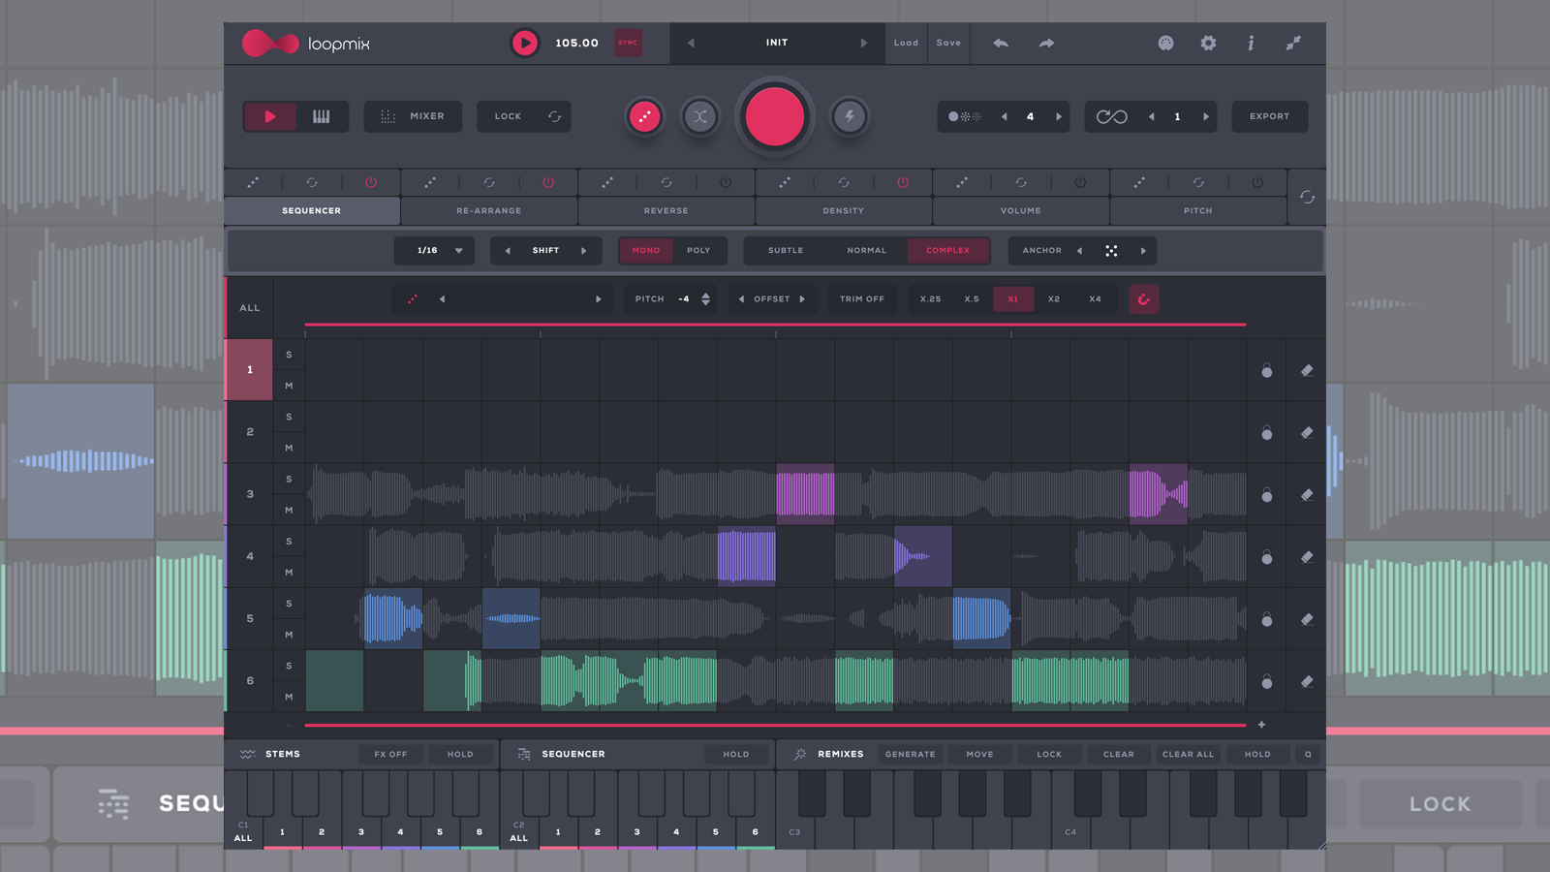Save the current preset

pyautogui.click(x=948, y=43)
